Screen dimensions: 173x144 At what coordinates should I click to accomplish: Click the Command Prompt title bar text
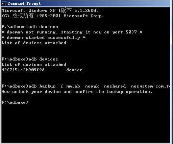[x=24, y=3]
